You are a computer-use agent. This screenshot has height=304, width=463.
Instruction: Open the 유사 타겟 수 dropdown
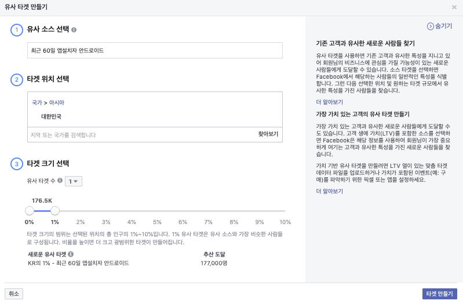coord(74,181)
